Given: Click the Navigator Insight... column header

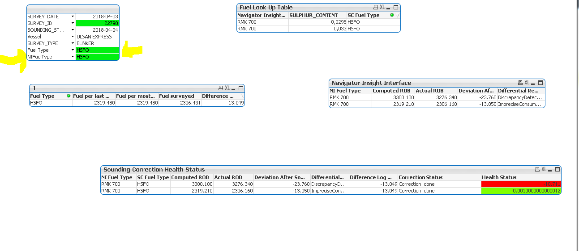Looking at the screenshot, I should (262, 15).
